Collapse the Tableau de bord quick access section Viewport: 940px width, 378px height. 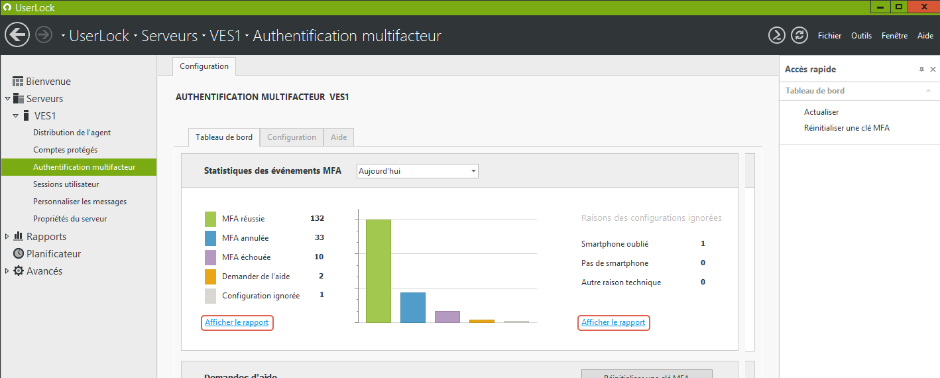click(x=928, y=91)
